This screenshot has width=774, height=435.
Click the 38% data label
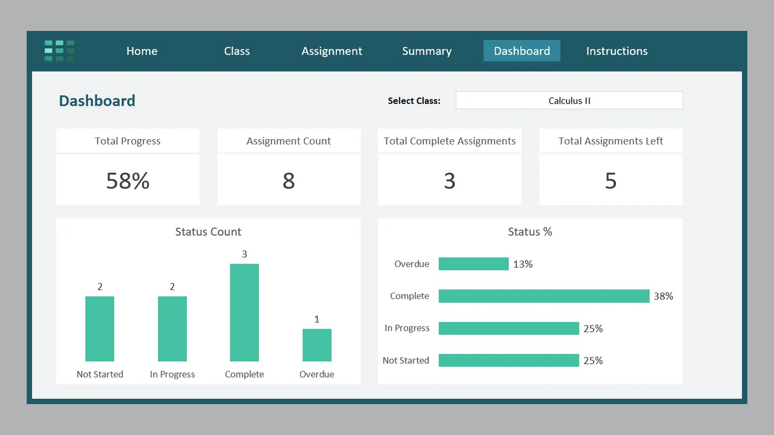(x=664, y=296)
